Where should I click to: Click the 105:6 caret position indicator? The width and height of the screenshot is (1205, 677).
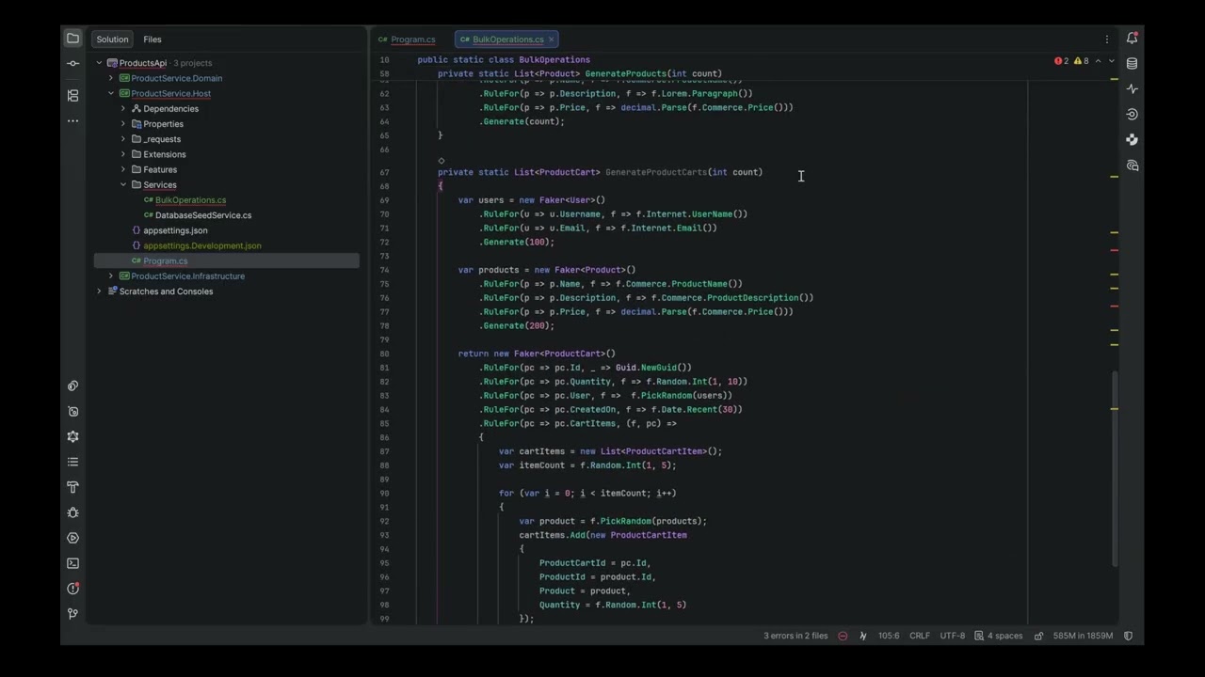pos(889,636)
